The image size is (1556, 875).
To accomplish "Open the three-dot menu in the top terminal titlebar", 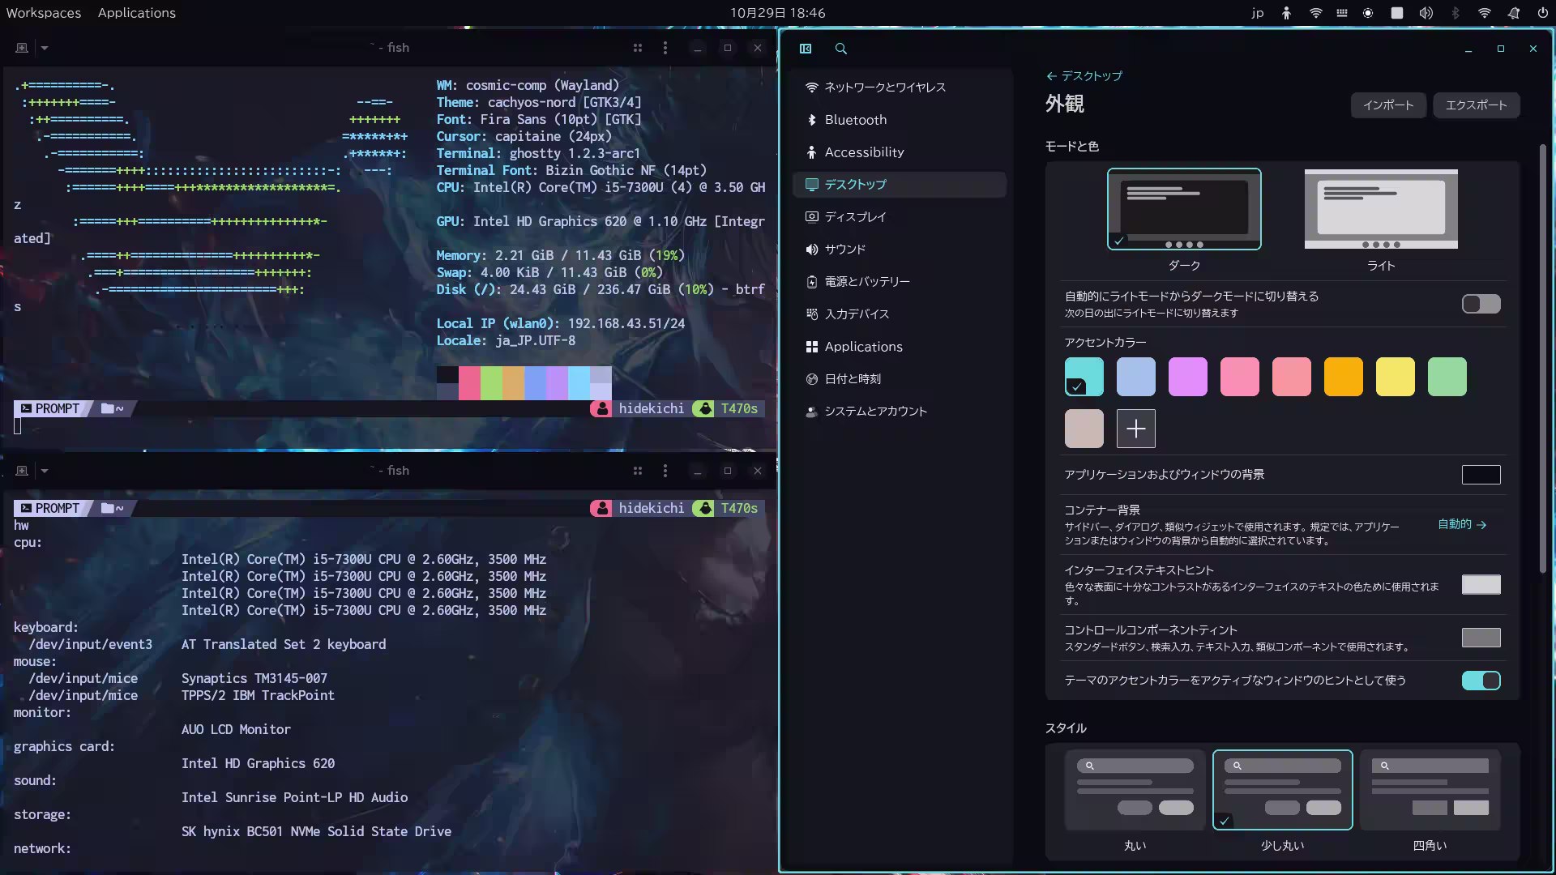I will [665, 48].
